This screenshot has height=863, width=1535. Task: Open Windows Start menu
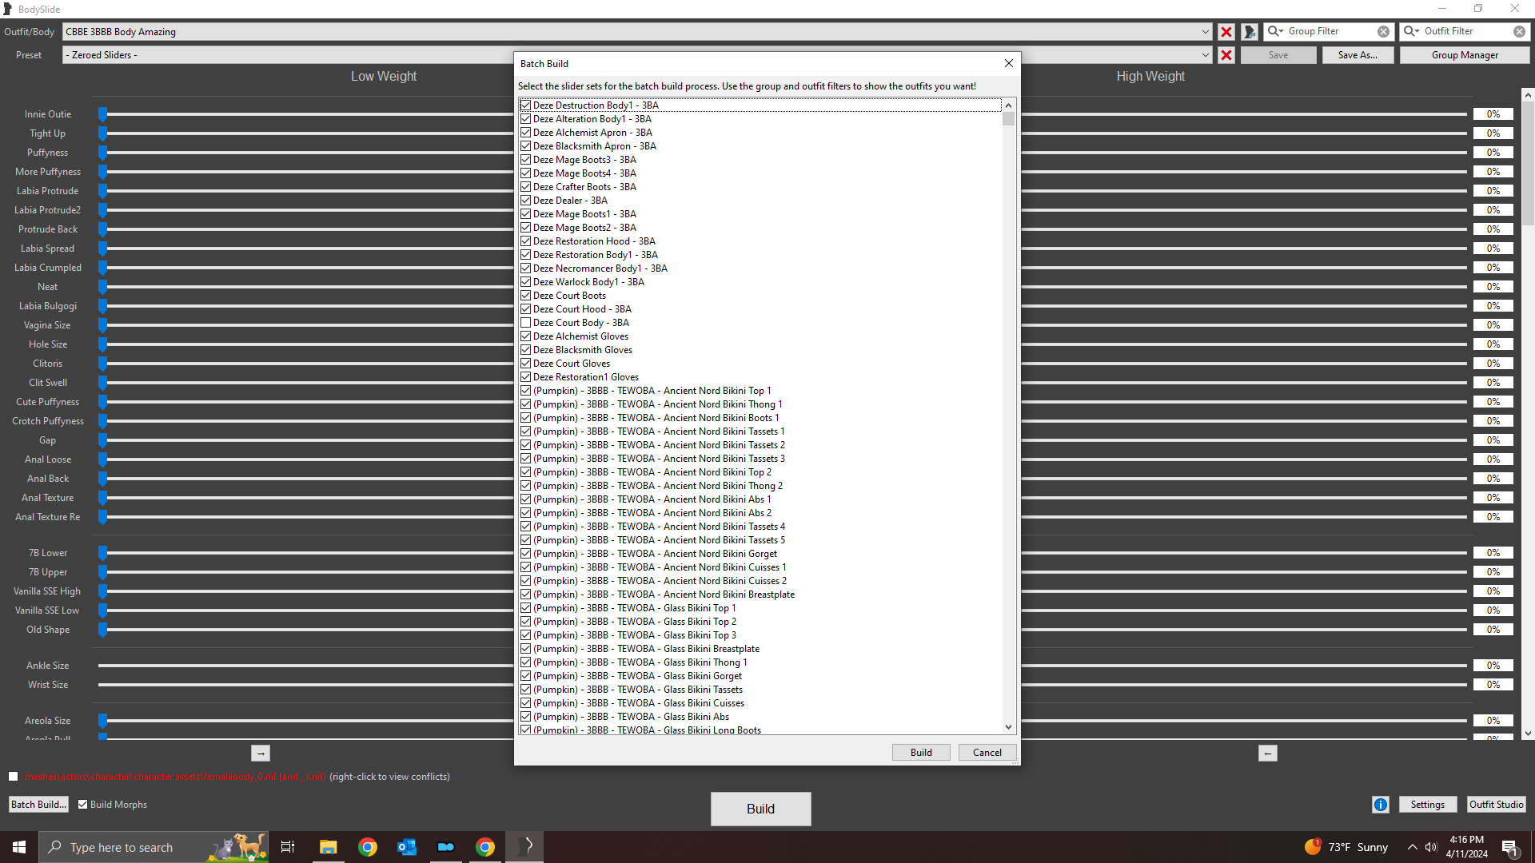pos(19,847)
